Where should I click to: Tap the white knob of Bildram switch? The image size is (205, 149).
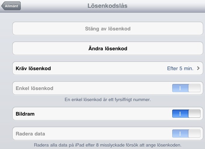coord(194,114)
